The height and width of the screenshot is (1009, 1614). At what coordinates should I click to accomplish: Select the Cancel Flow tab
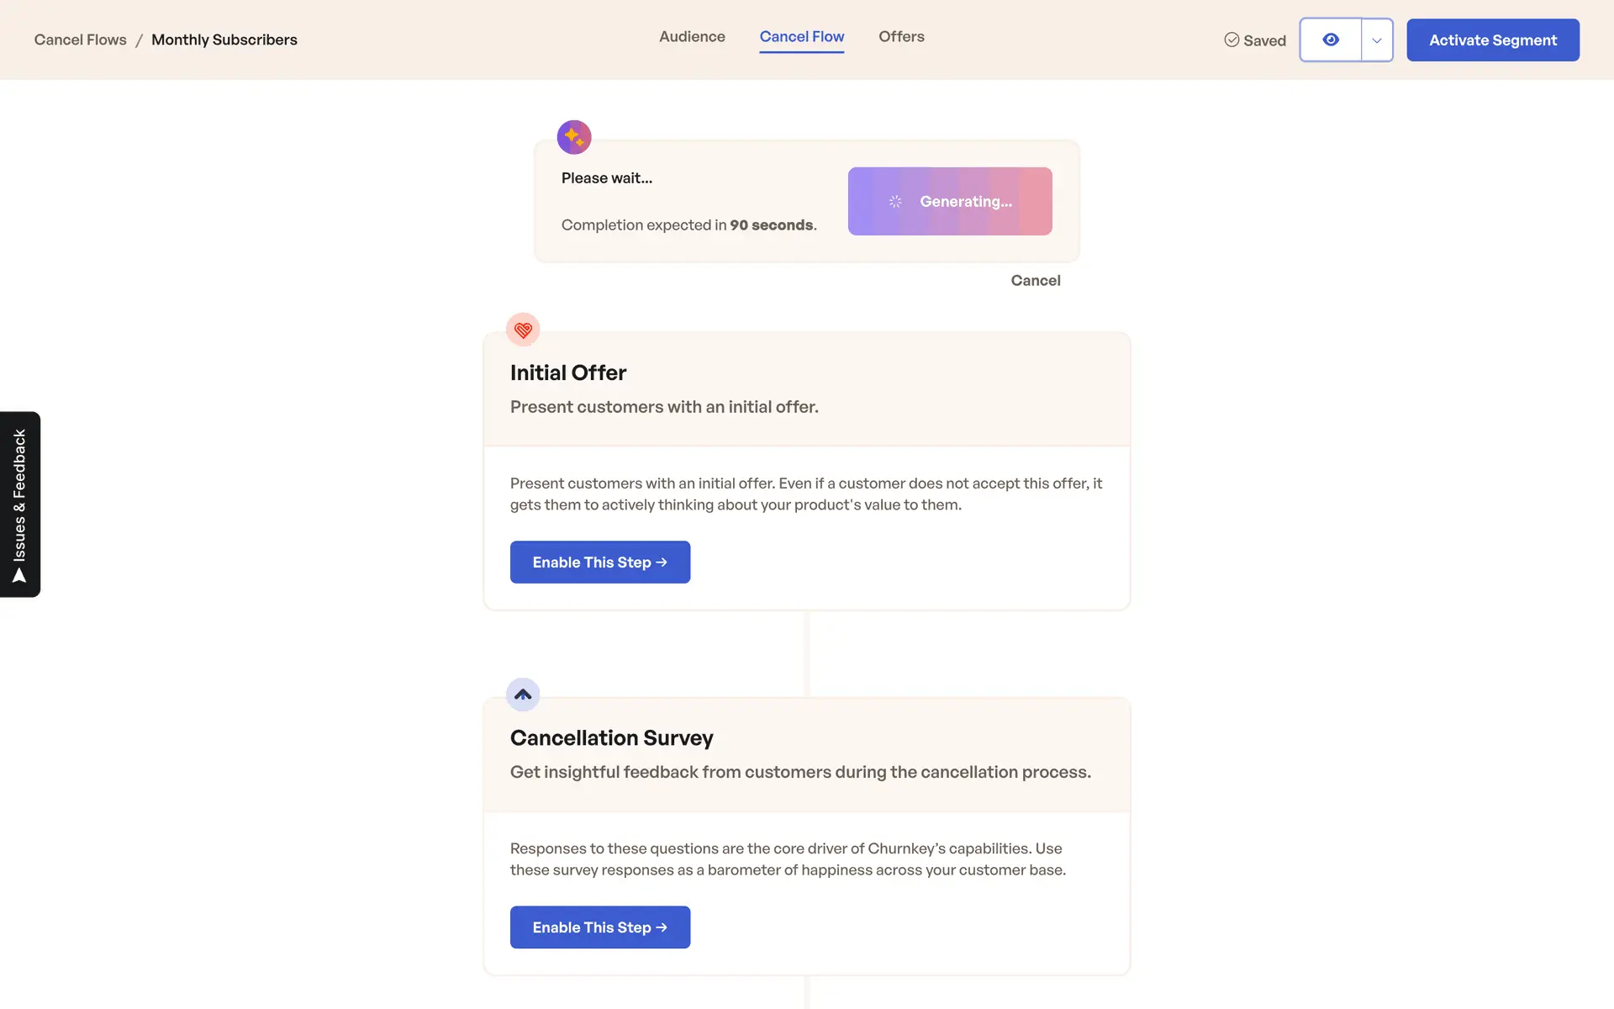[801, 37]
